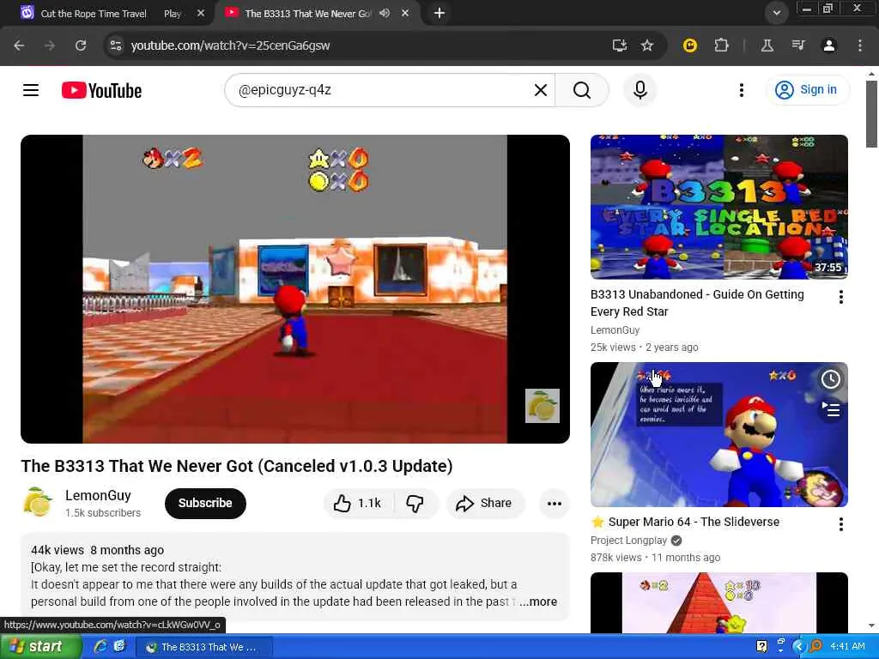Close the Cut the Rope tab

point(201,14)
